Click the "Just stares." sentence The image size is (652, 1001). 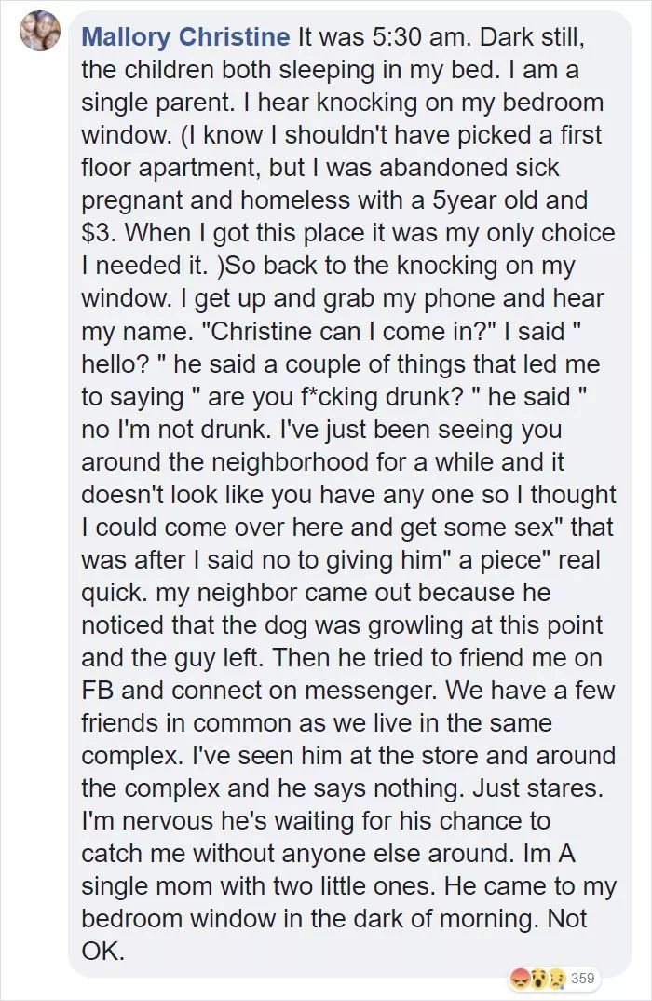537,788
